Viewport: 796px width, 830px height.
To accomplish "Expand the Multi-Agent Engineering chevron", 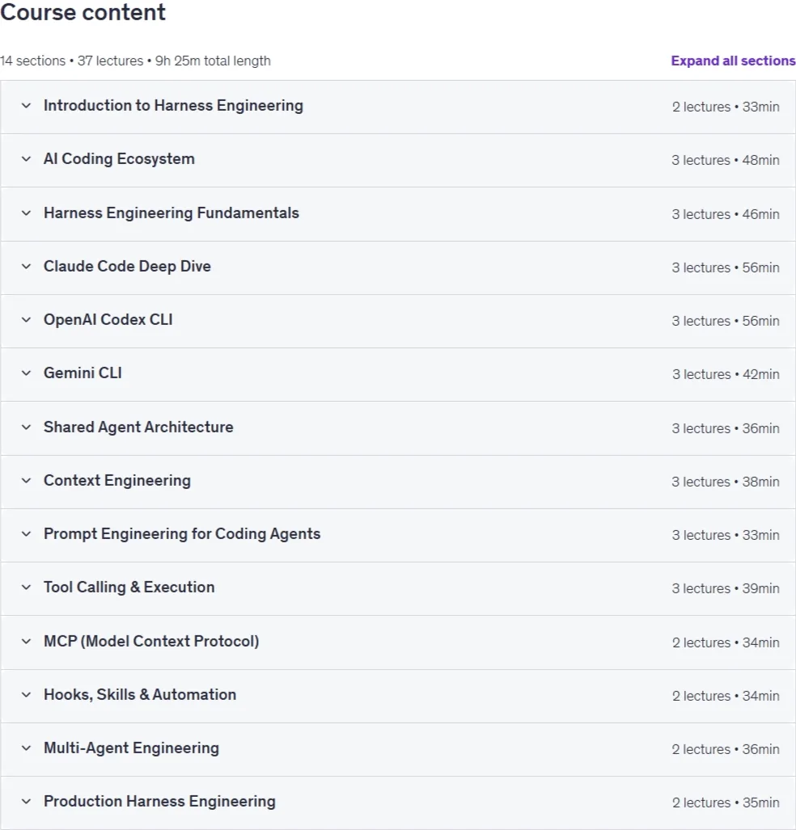I will click(26, 748).
